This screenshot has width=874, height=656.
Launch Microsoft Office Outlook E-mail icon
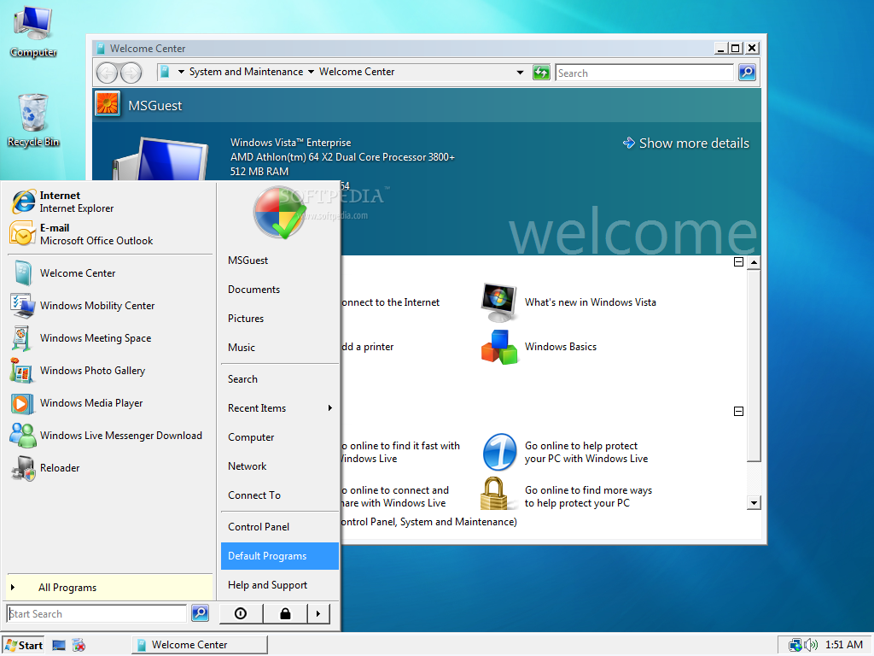coord(23,234)
